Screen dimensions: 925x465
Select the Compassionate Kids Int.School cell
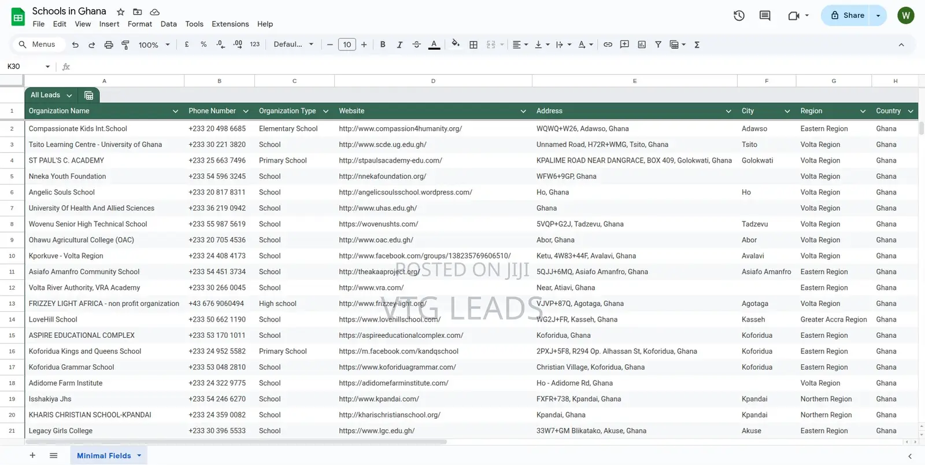104,129
